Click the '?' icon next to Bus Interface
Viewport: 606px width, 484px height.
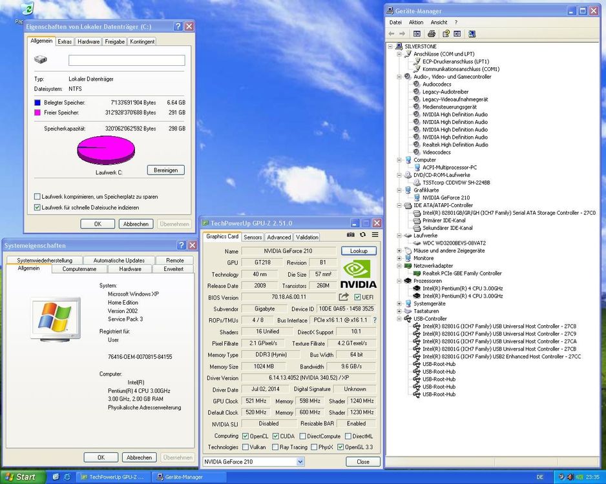coord(375,320)
